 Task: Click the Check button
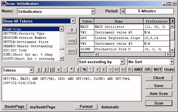click(x=159, y=78)
